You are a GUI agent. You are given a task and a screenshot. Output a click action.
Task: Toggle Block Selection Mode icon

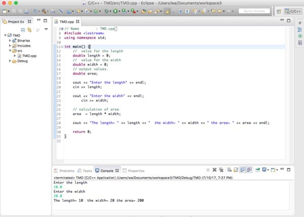(180, 11)
